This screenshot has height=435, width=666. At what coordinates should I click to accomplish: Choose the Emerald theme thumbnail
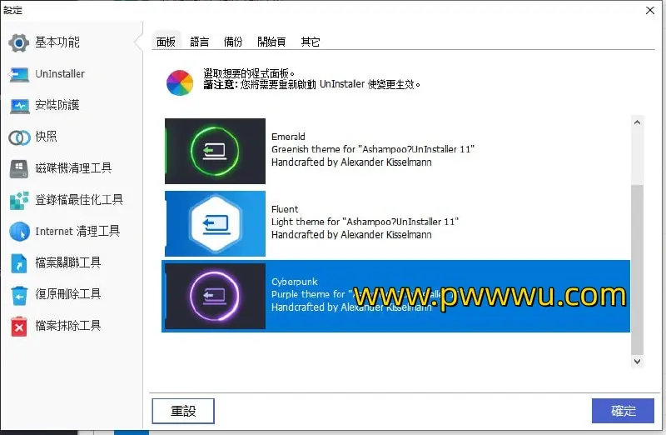point(215,151)
